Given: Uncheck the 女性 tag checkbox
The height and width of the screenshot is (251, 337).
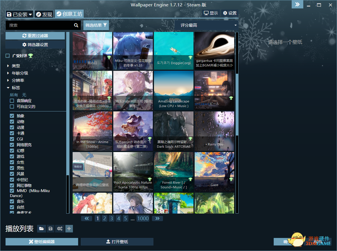Looking at the screenshot, I should pyautogui.click(x=12, y=162).
